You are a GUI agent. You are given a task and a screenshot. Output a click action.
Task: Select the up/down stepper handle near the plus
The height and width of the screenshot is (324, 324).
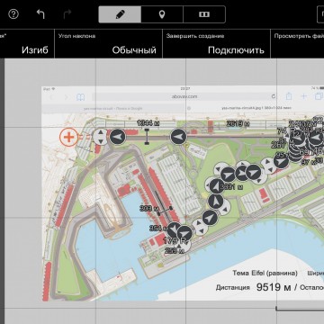click(101, 137)
